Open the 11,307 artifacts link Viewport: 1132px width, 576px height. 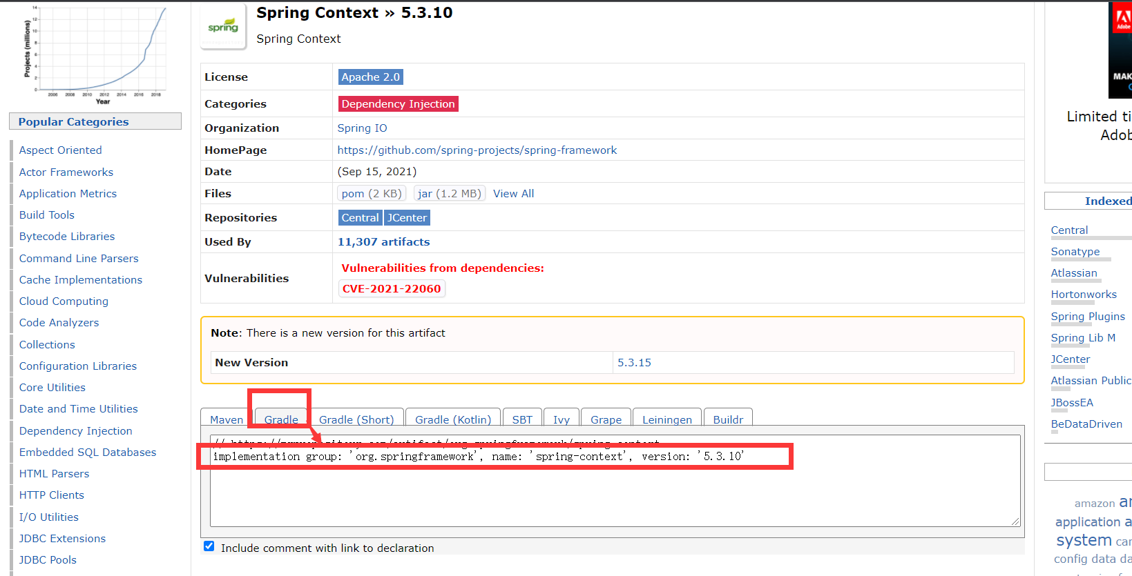click(384, 242)
